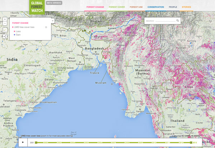Open the Forest Use menu
The width and height of the screenshot is (215, 148).
pyautogui.click(x=137, y=7)
